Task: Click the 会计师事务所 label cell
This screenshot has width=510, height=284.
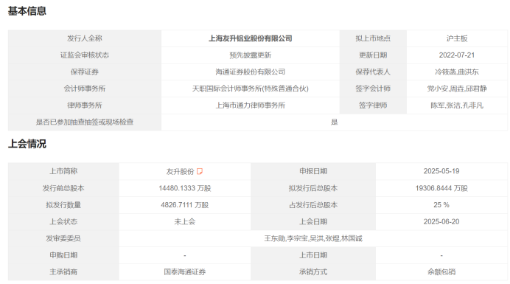Action: click(x=85, y=89)
